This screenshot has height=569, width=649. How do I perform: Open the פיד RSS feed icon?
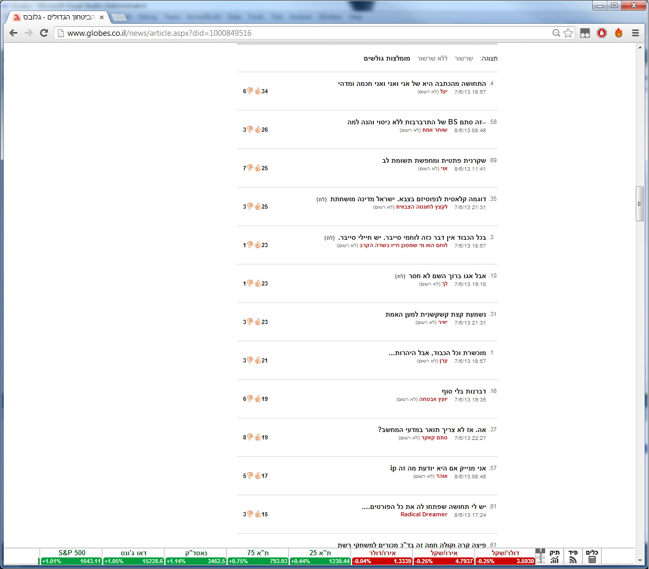tap(573, 556)
